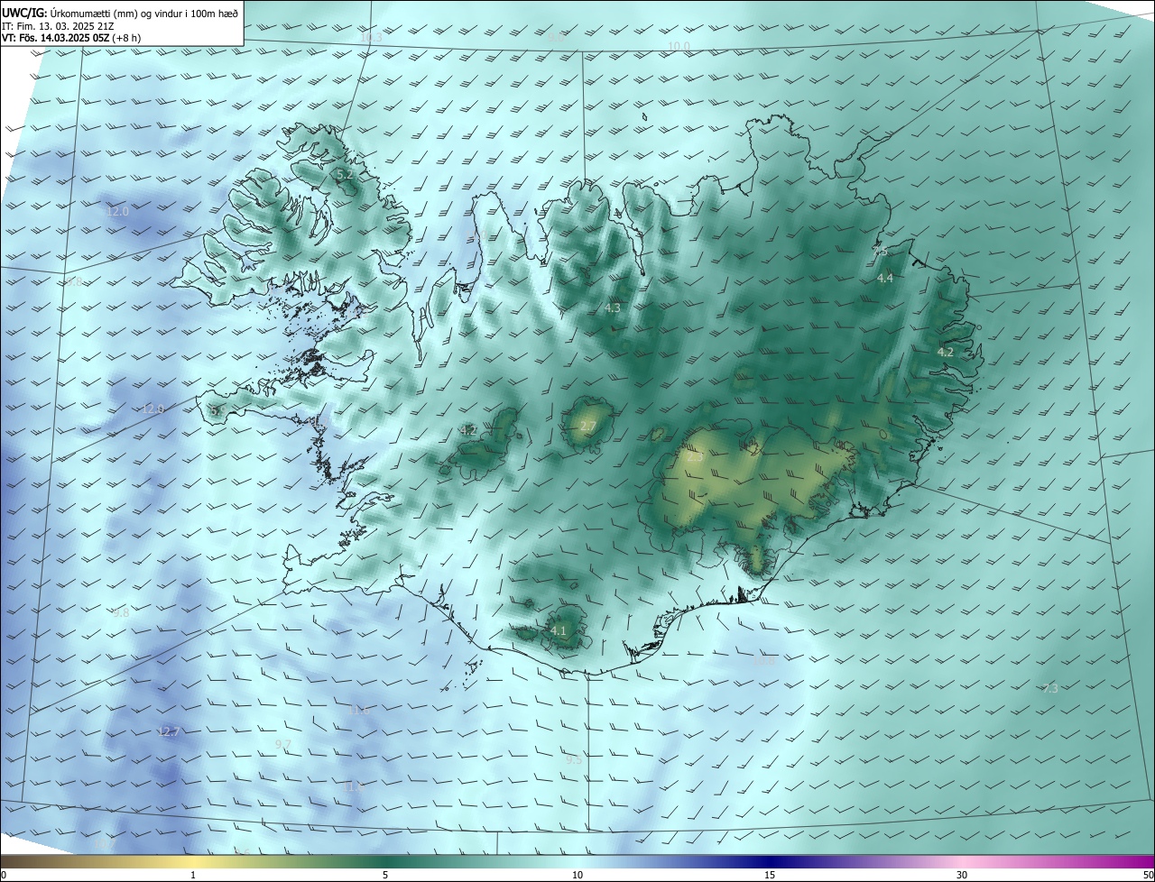Click the 7.3 value southeast of Iceland
Image resolution: width=1155 pixels, height=882 pixels.
[1050, 688]
